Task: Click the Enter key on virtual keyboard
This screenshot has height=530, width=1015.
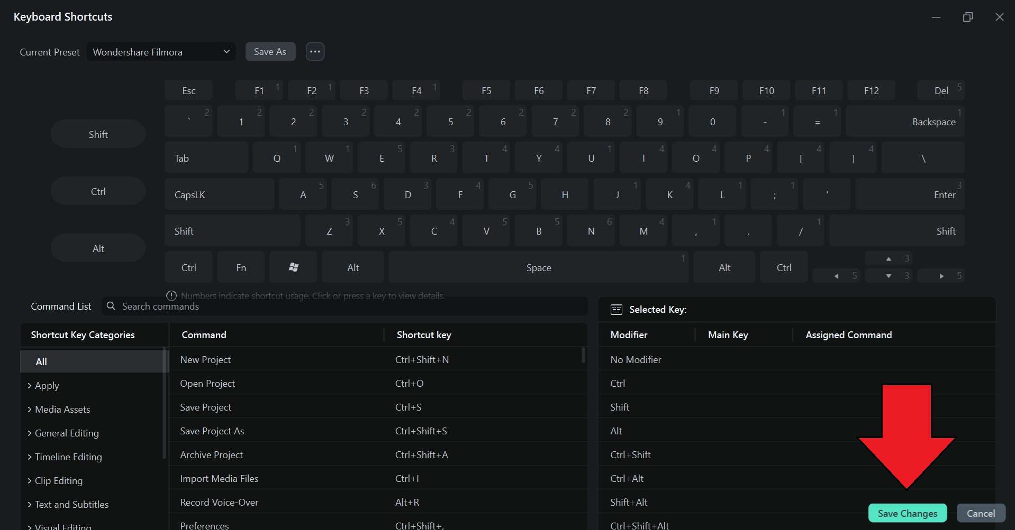Action: tap(910, 194)
